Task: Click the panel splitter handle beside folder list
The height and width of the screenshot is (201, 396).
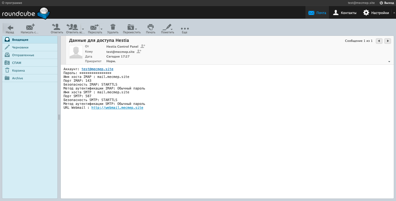Action: click(x=59, y=117)
